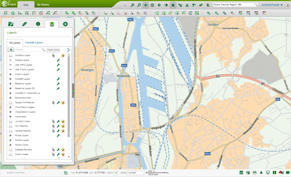Image resolution: width=291 pixels, height=177 pixels.
Task: Click the layer Search input field
Action: (28, 49)
